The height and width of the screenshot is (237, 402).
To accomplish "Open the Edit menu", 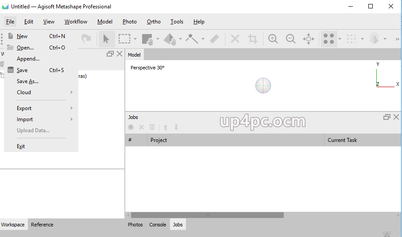I will [29, 22].
